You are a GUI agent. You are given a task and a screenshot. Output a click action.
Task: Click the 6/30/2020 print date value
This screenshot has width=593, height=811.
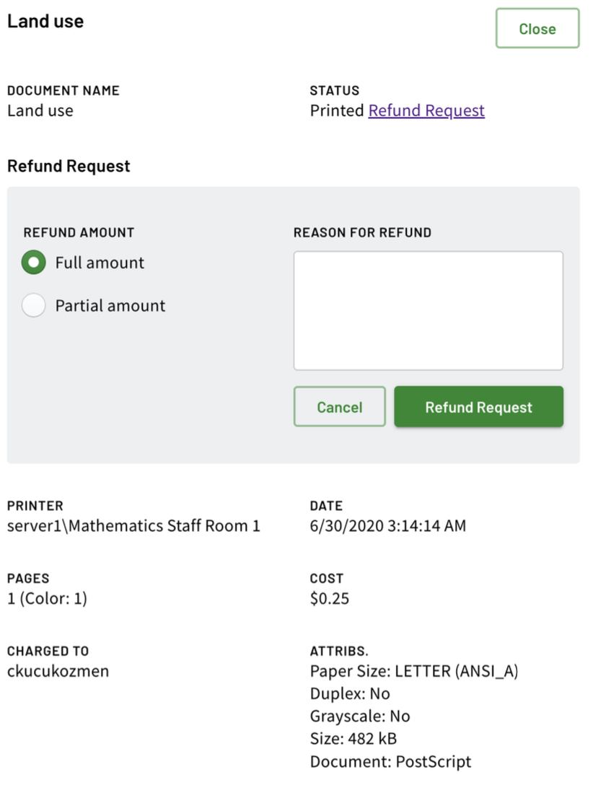click(388, 526)
